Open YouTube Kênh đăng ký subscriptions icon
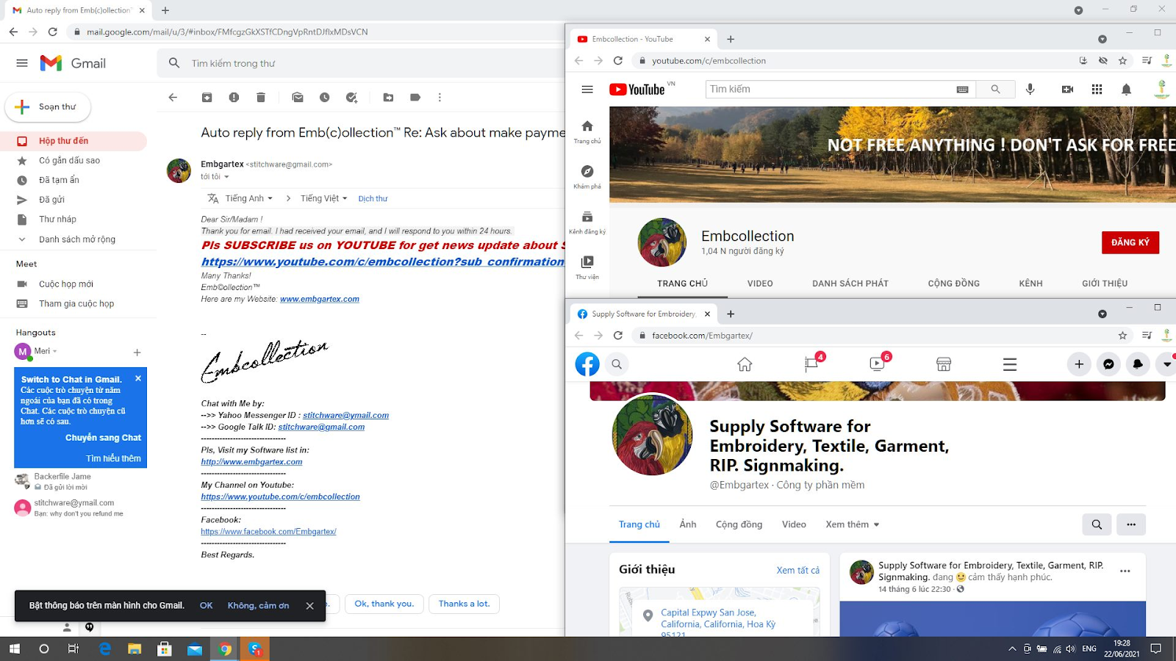 coord(587,217)
